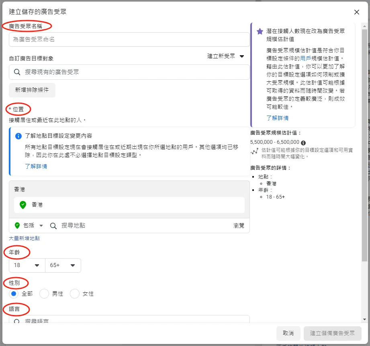Click the 瀏覽 link in location search
Image resolution: width=370 pixels, height=346 pixels.
(239, 226)
